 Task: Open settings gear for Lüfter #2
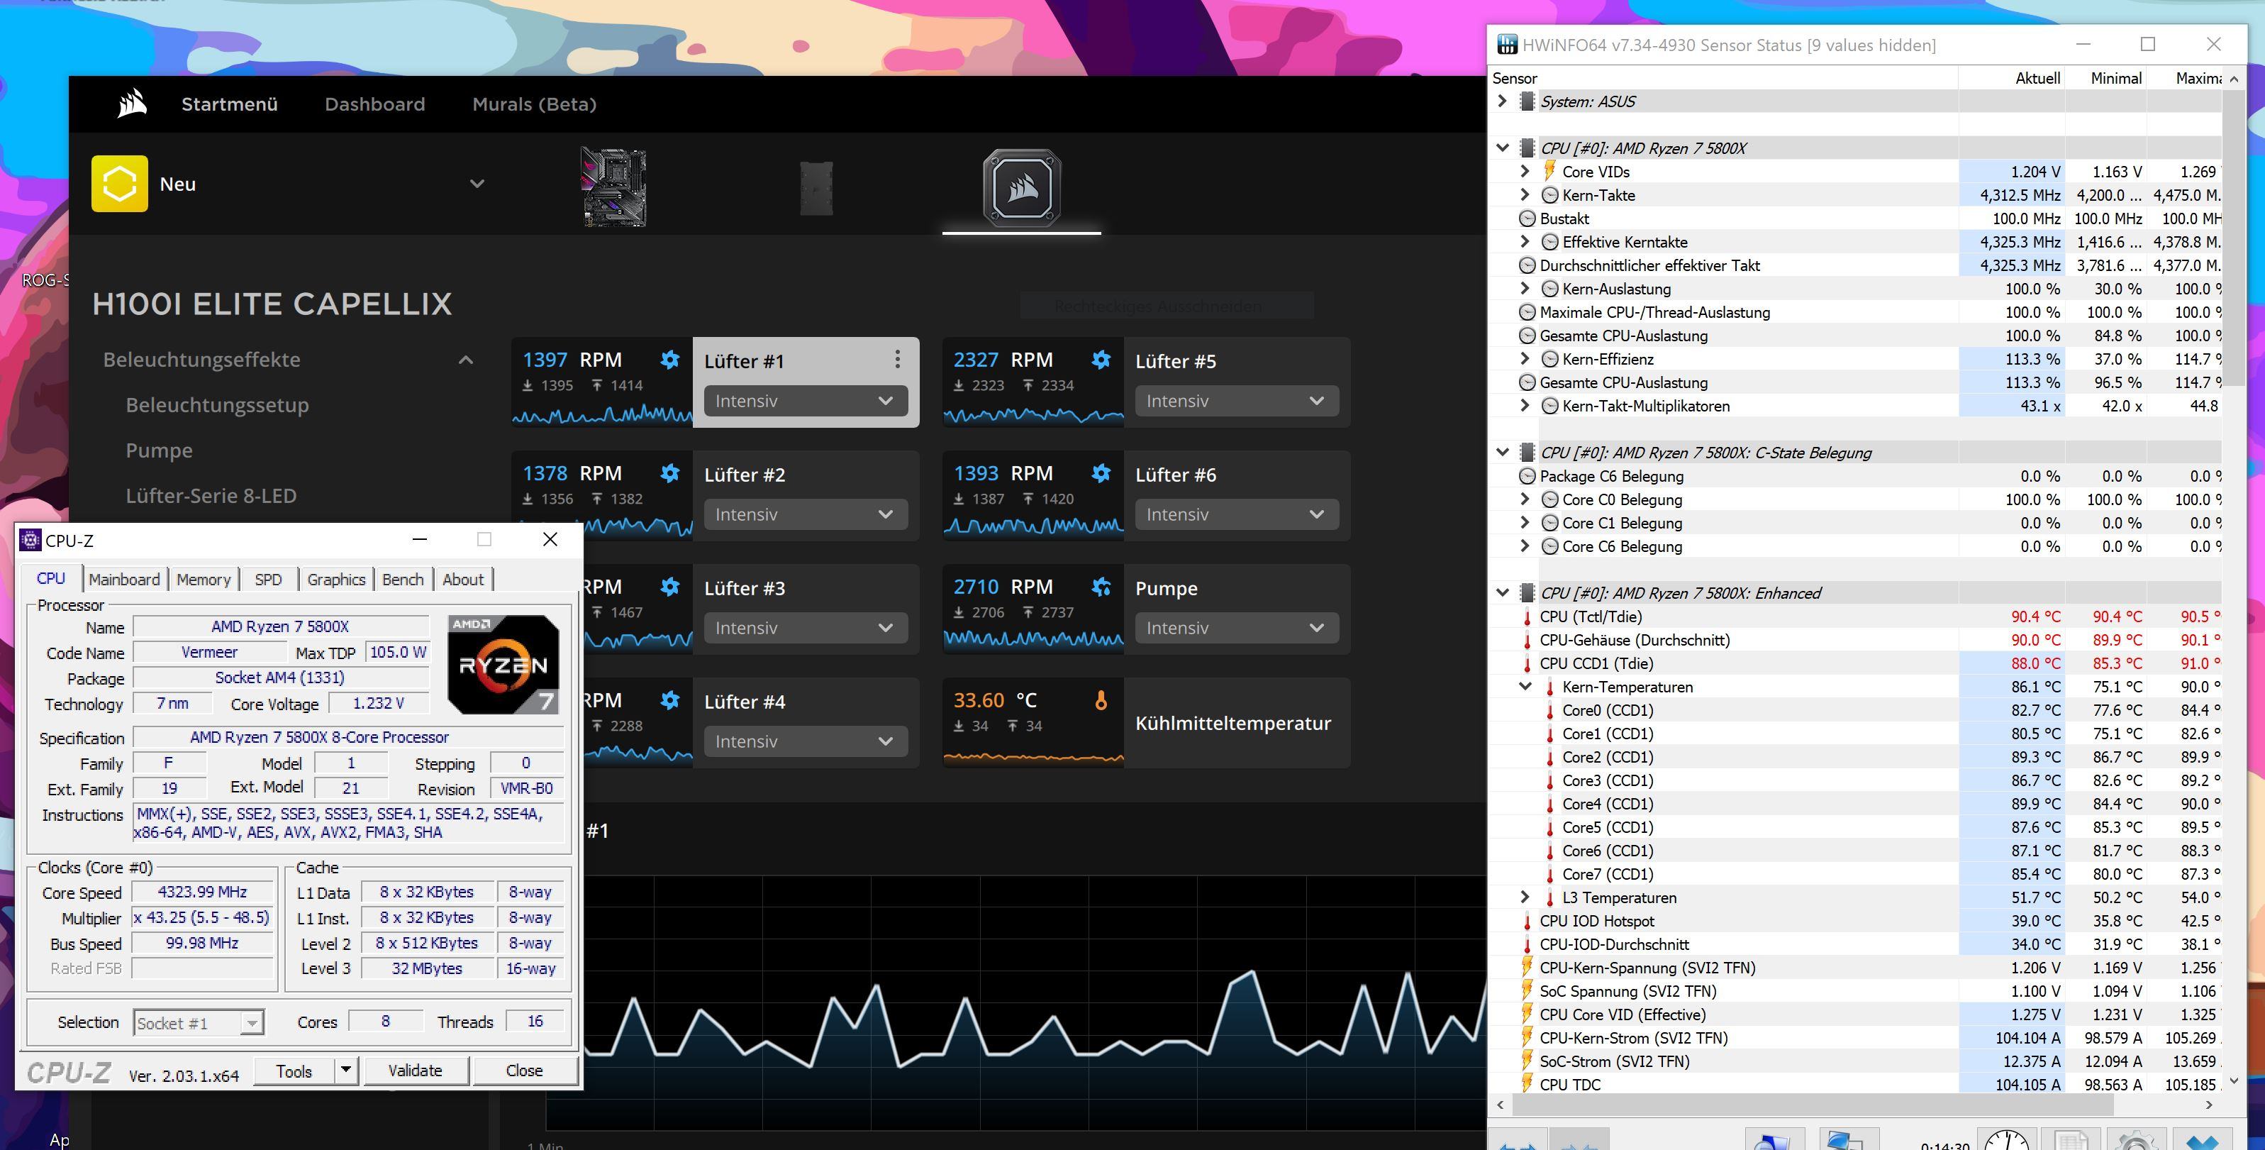pyautogui.click(x=670, y=472)
